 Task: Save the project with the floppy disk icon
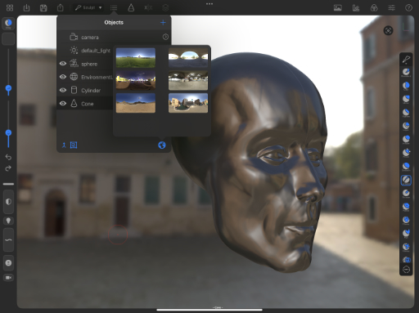click(x=43, y=7)
